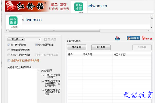Toggle the 仅该地区 checkbox
This screenshot has width=155, height=103.
coord(45,39)
